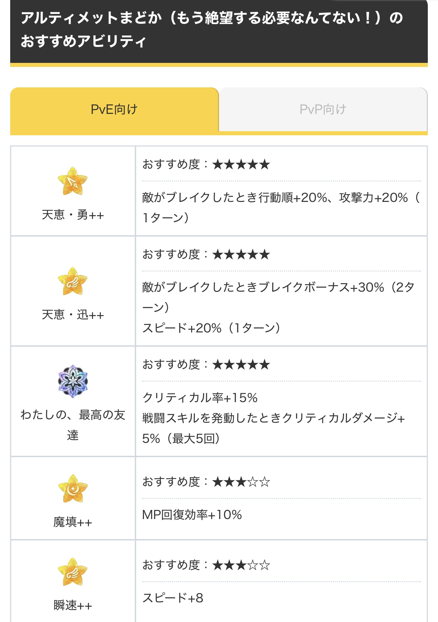
Task: Tap the three-star rating in 魔填++ row
Action: tap(241, 482)
